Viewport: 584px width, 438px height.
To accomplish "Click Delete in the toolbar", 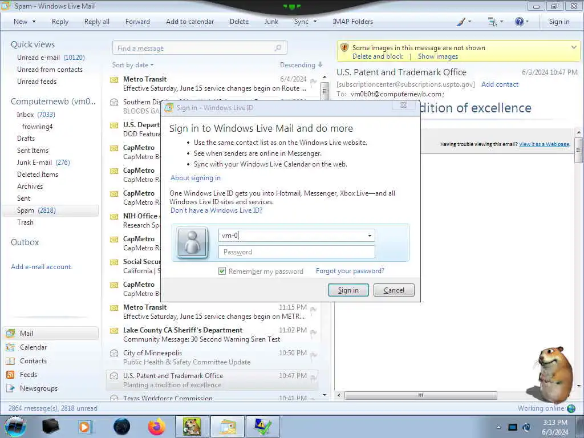I will pyautogui.click(x=239, y=22).
